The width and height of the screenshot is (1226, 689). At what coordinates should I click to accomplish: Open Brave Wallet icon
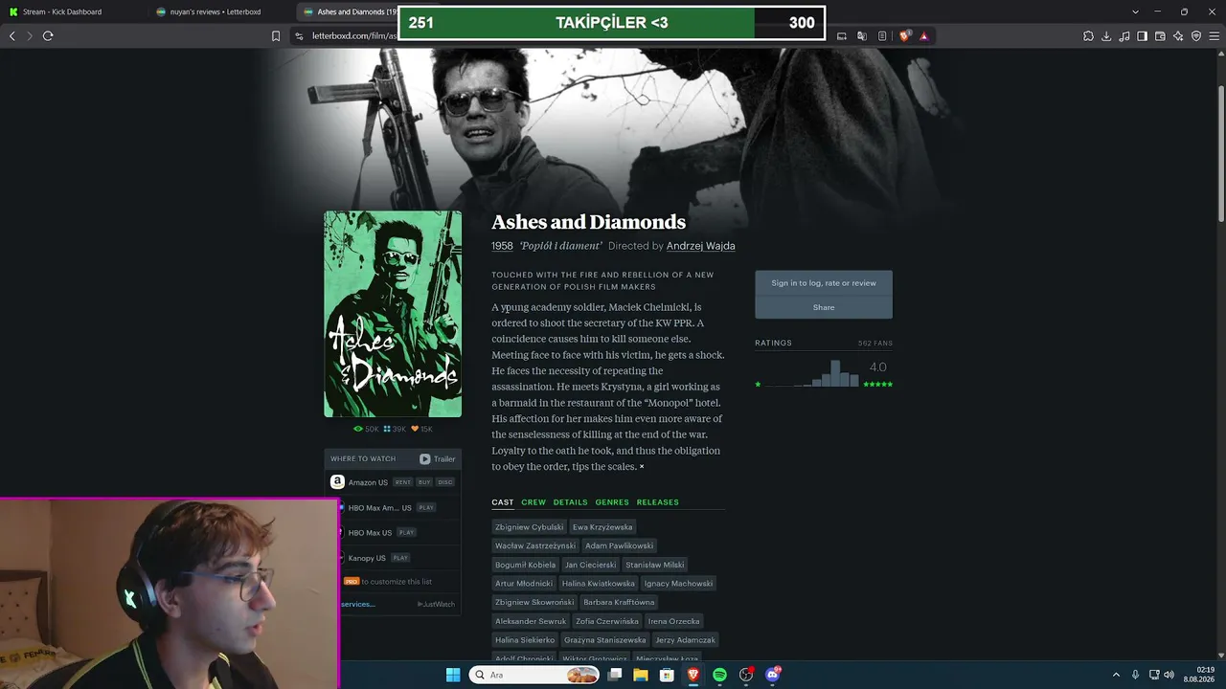(x=1160, y=36)
